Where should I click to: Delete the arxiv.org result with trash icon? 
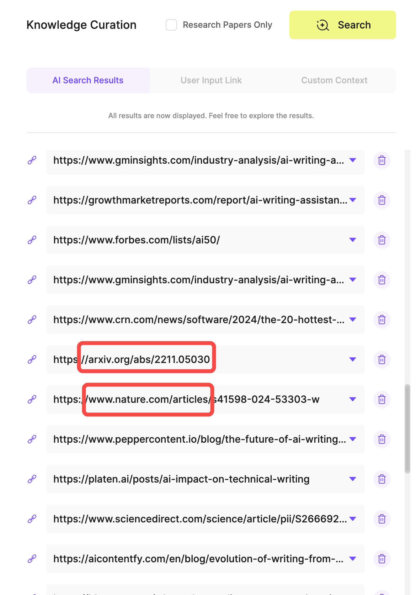382,359
